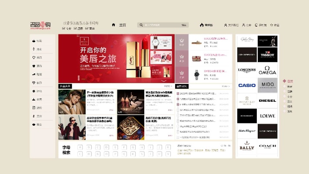
Task: Open the COACH brand logo
Action: pyautogui.click(x=267, y=147)
